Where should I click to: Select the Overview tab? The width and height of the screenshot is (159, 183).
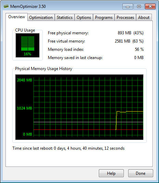coord(16,17)
